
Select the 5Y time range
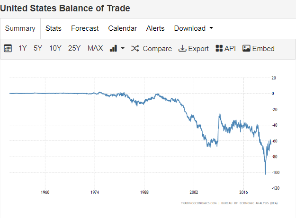(x=38, y=48)
